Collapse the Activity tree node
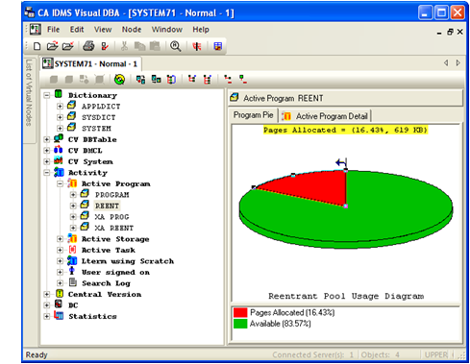 point(47,173)
